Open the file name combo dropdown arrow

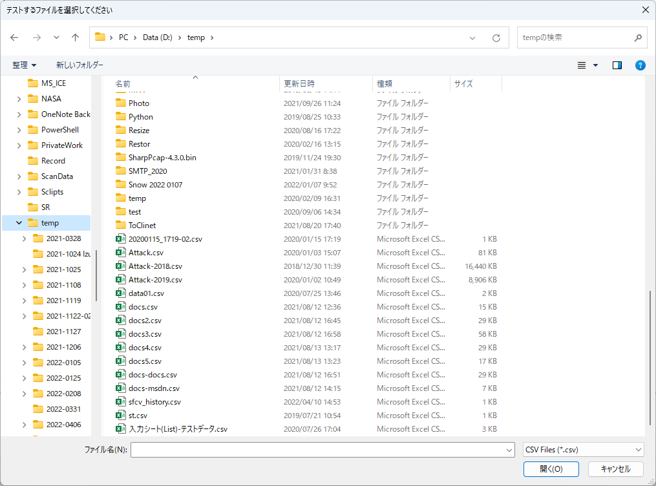509,450
